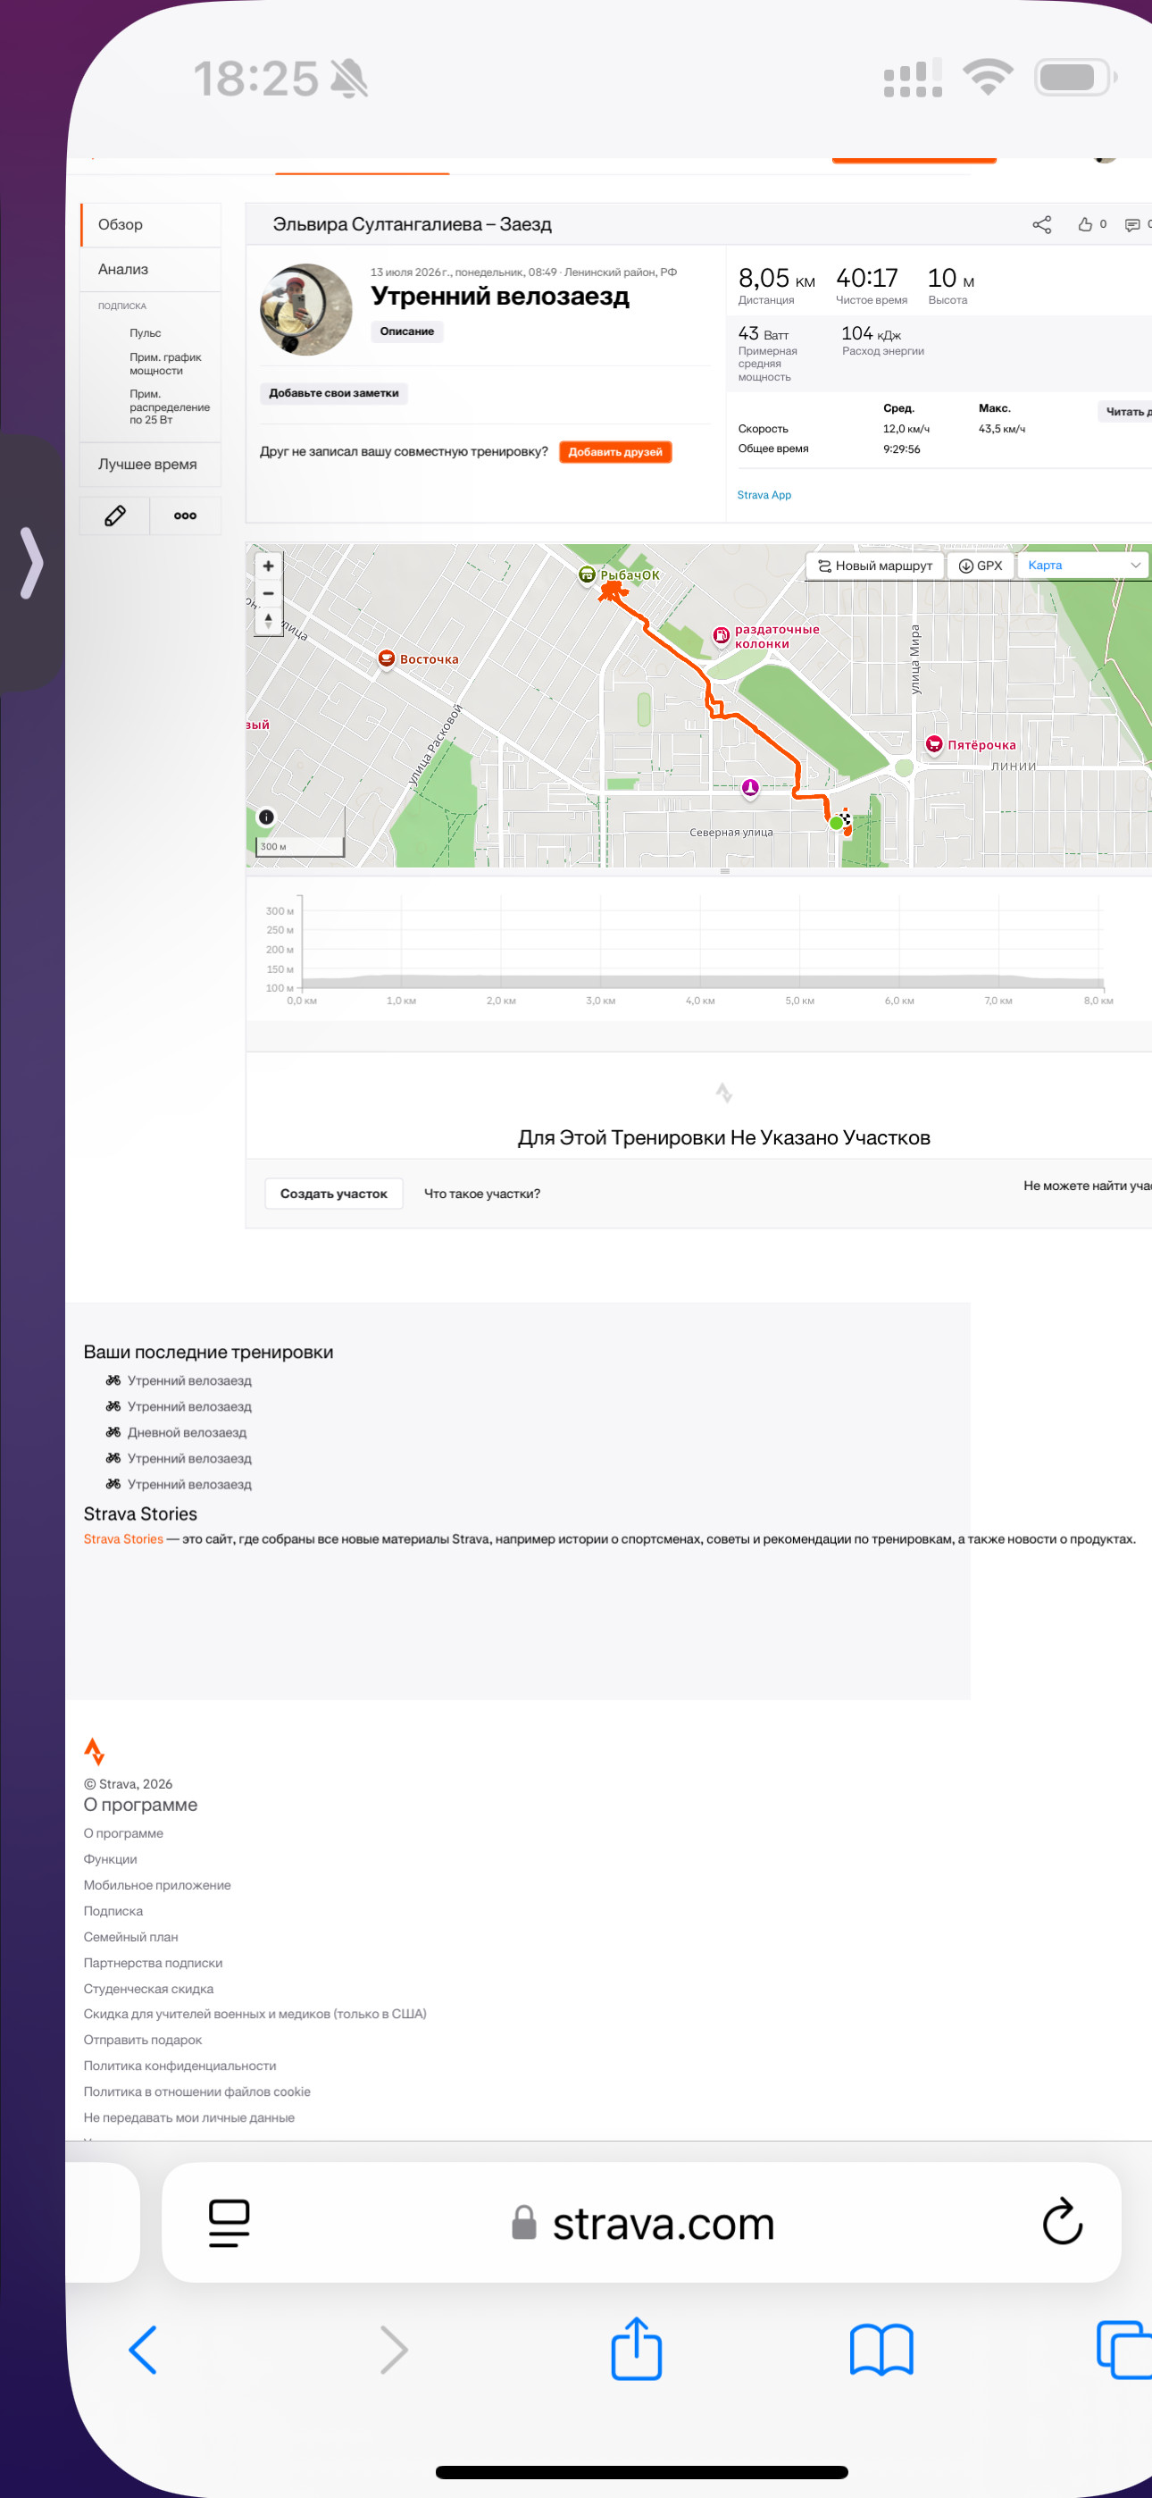1152x2498 pixels.
Task: Click Добавьте свои заметки
Action: 334,394
